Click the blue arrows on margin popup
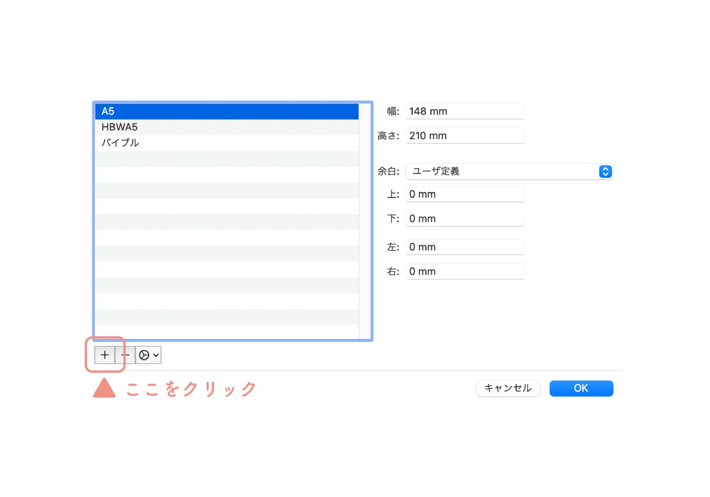 coord(605,172)
